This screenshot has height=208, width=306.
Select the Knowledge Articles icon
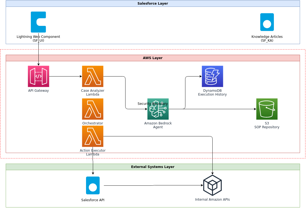(267, 22)
